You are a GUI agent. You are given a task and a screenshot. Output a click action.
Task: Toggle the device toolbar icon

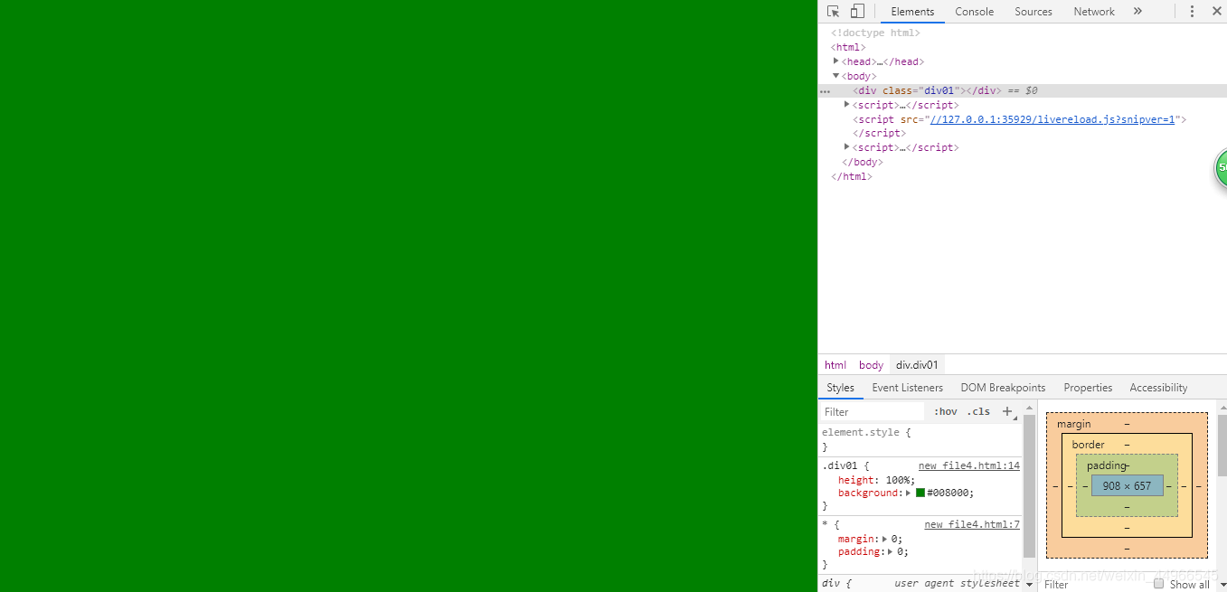coord(857,12)
